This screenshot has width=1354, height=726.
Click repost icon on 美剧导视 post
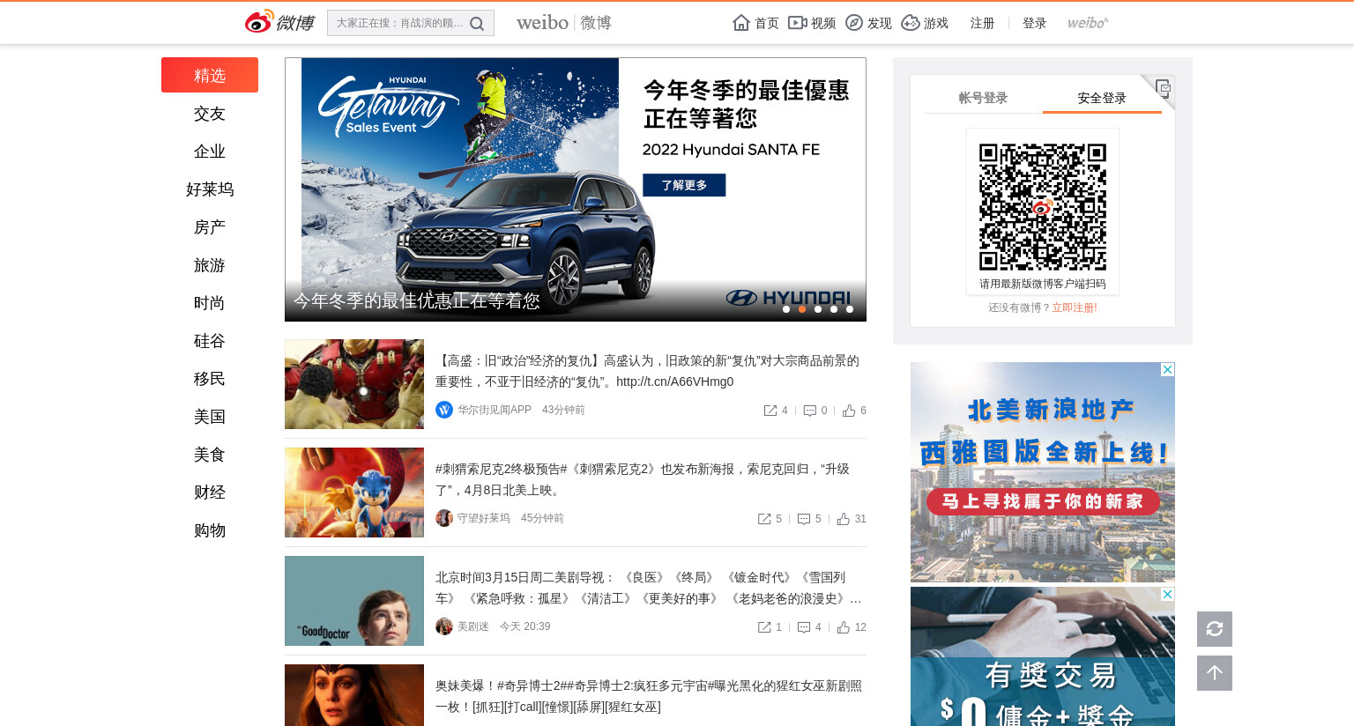(764, 627)
